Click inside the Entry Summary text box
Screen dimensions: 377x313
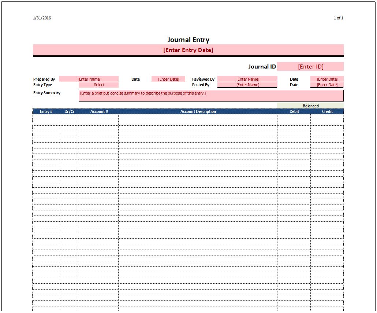[x=210, y=95]
